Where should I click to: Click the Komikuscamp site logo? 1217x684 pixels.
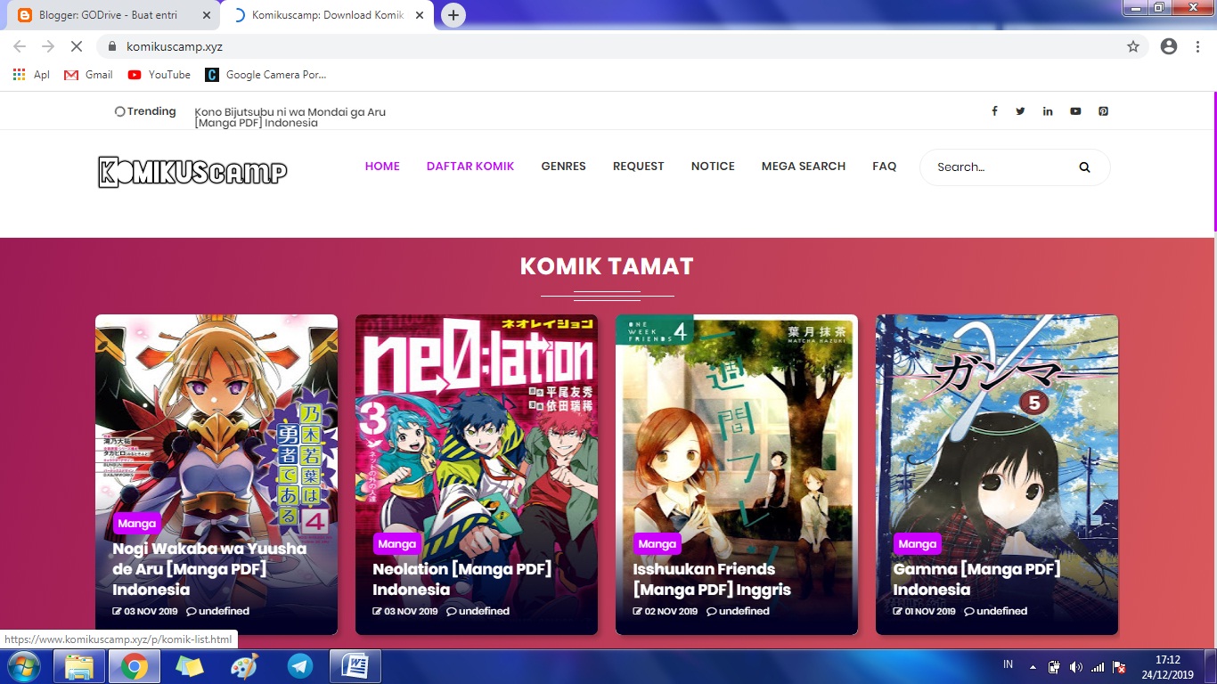click(192, 172)
